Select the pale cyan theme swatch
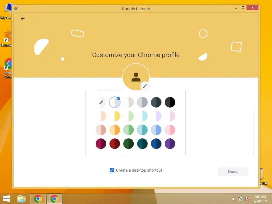Image resolution: width=272 pixels, height=204 pixels. (142, 116)
